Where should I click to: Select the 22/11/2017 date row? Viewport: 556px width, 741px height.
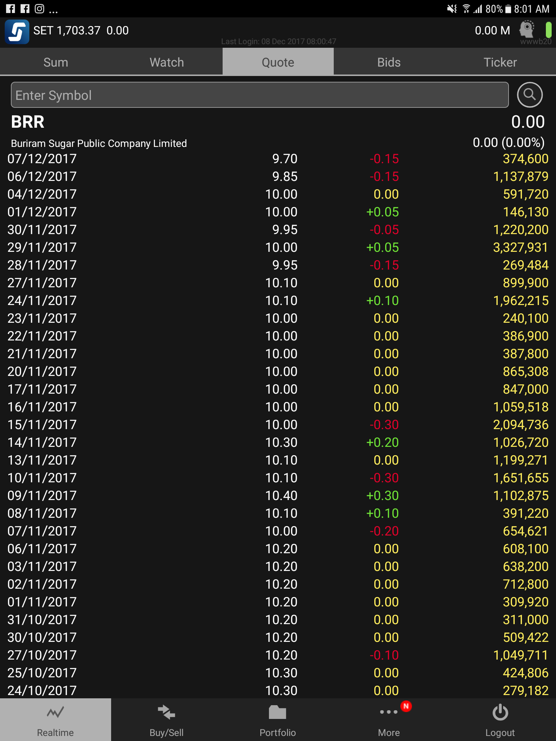pos(278,336)
